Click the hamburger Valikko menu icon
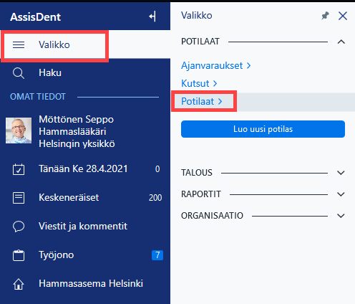355x304 pixels. point(19,44)
